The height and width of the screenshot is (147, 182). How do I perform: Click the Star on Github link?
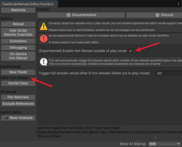(x=49, y=136)
